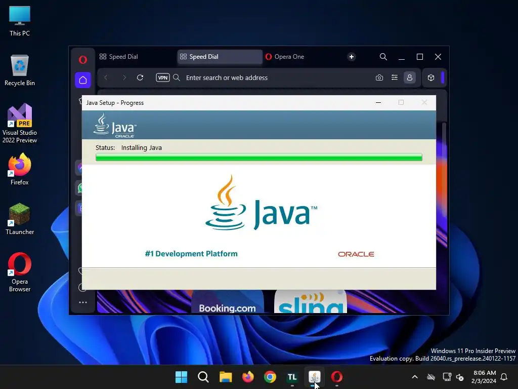518x389 pixels.
Task: Open File Explorer from taskbar
Action: [226, 377]
